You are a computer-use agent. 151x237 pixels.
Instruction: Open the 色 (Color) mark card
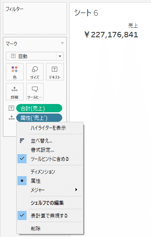point(15,72)
